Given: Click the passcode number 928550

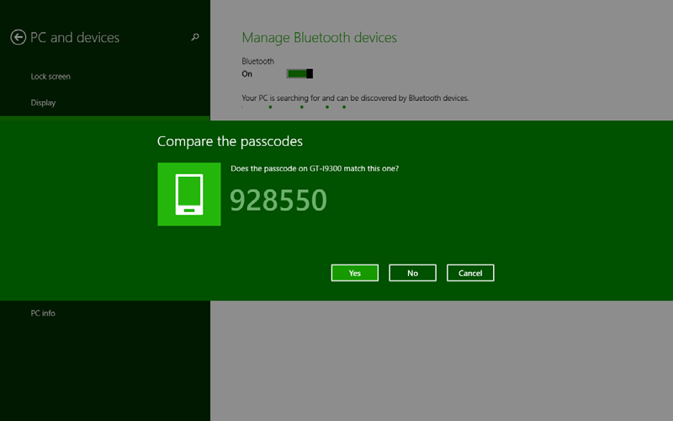Looking at the screenshot, I should click(278, 200).
